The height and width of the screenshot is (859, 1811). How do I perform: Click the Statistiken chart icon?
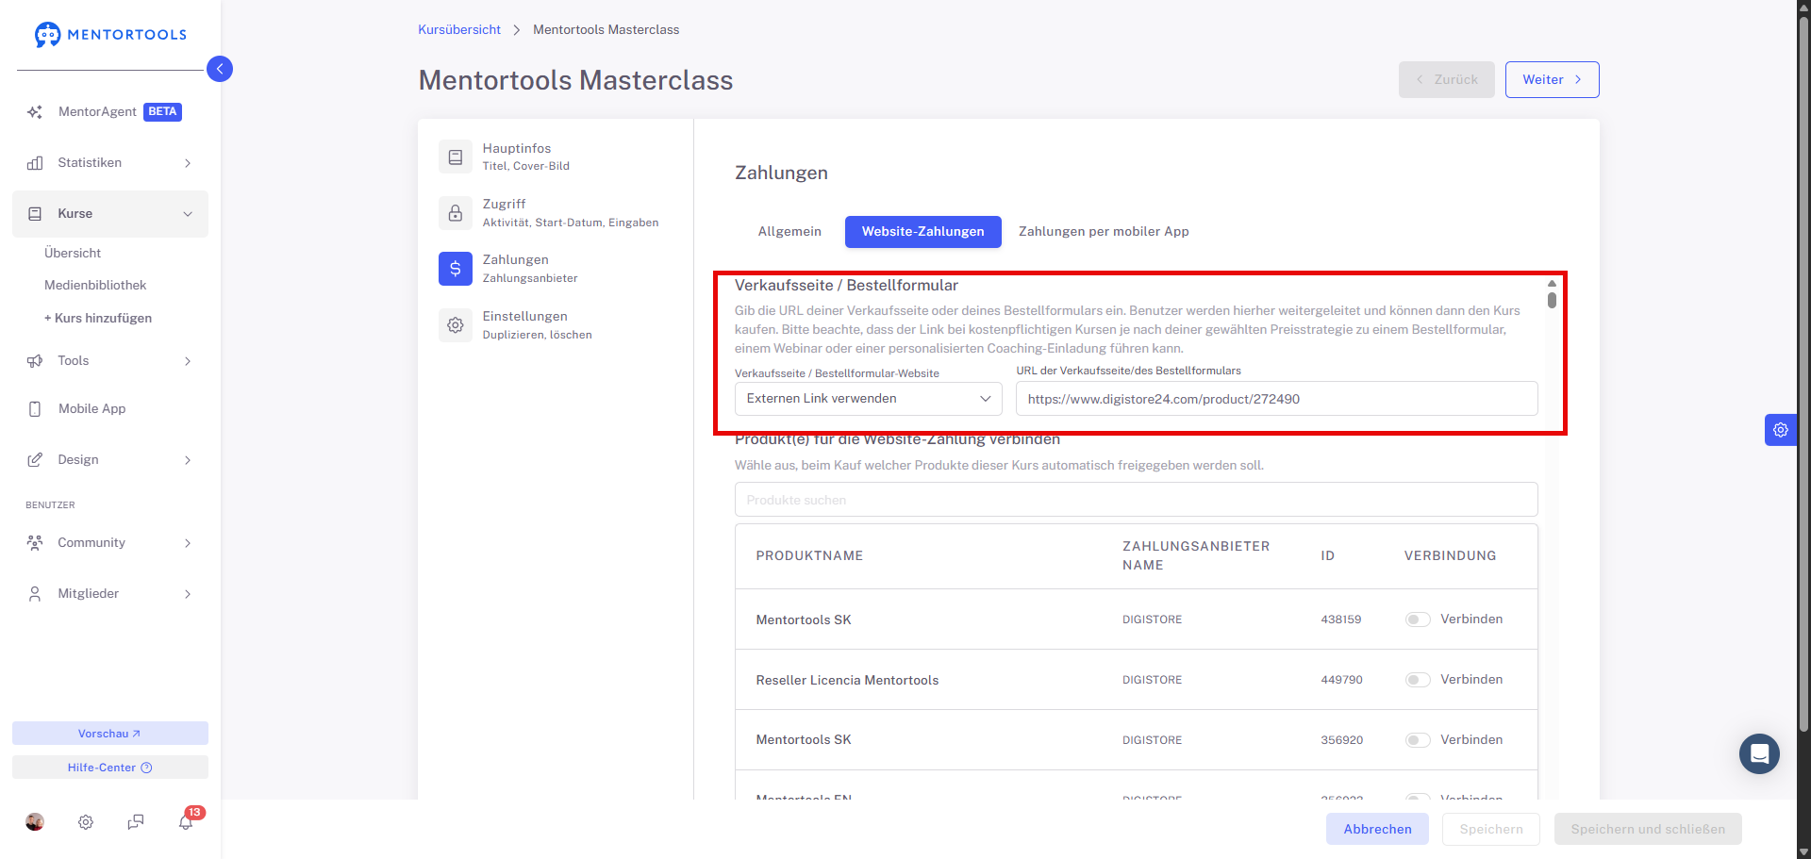[x=35, y=163]
